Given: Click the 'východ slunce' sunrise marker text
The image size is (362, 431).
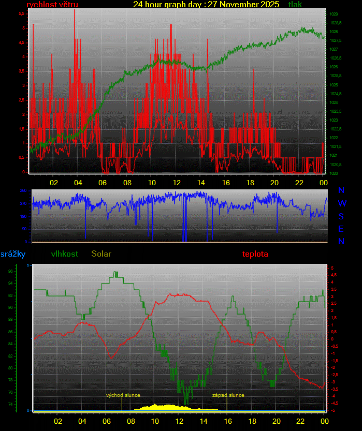Looking at the screenshot, I should point(123,395).
